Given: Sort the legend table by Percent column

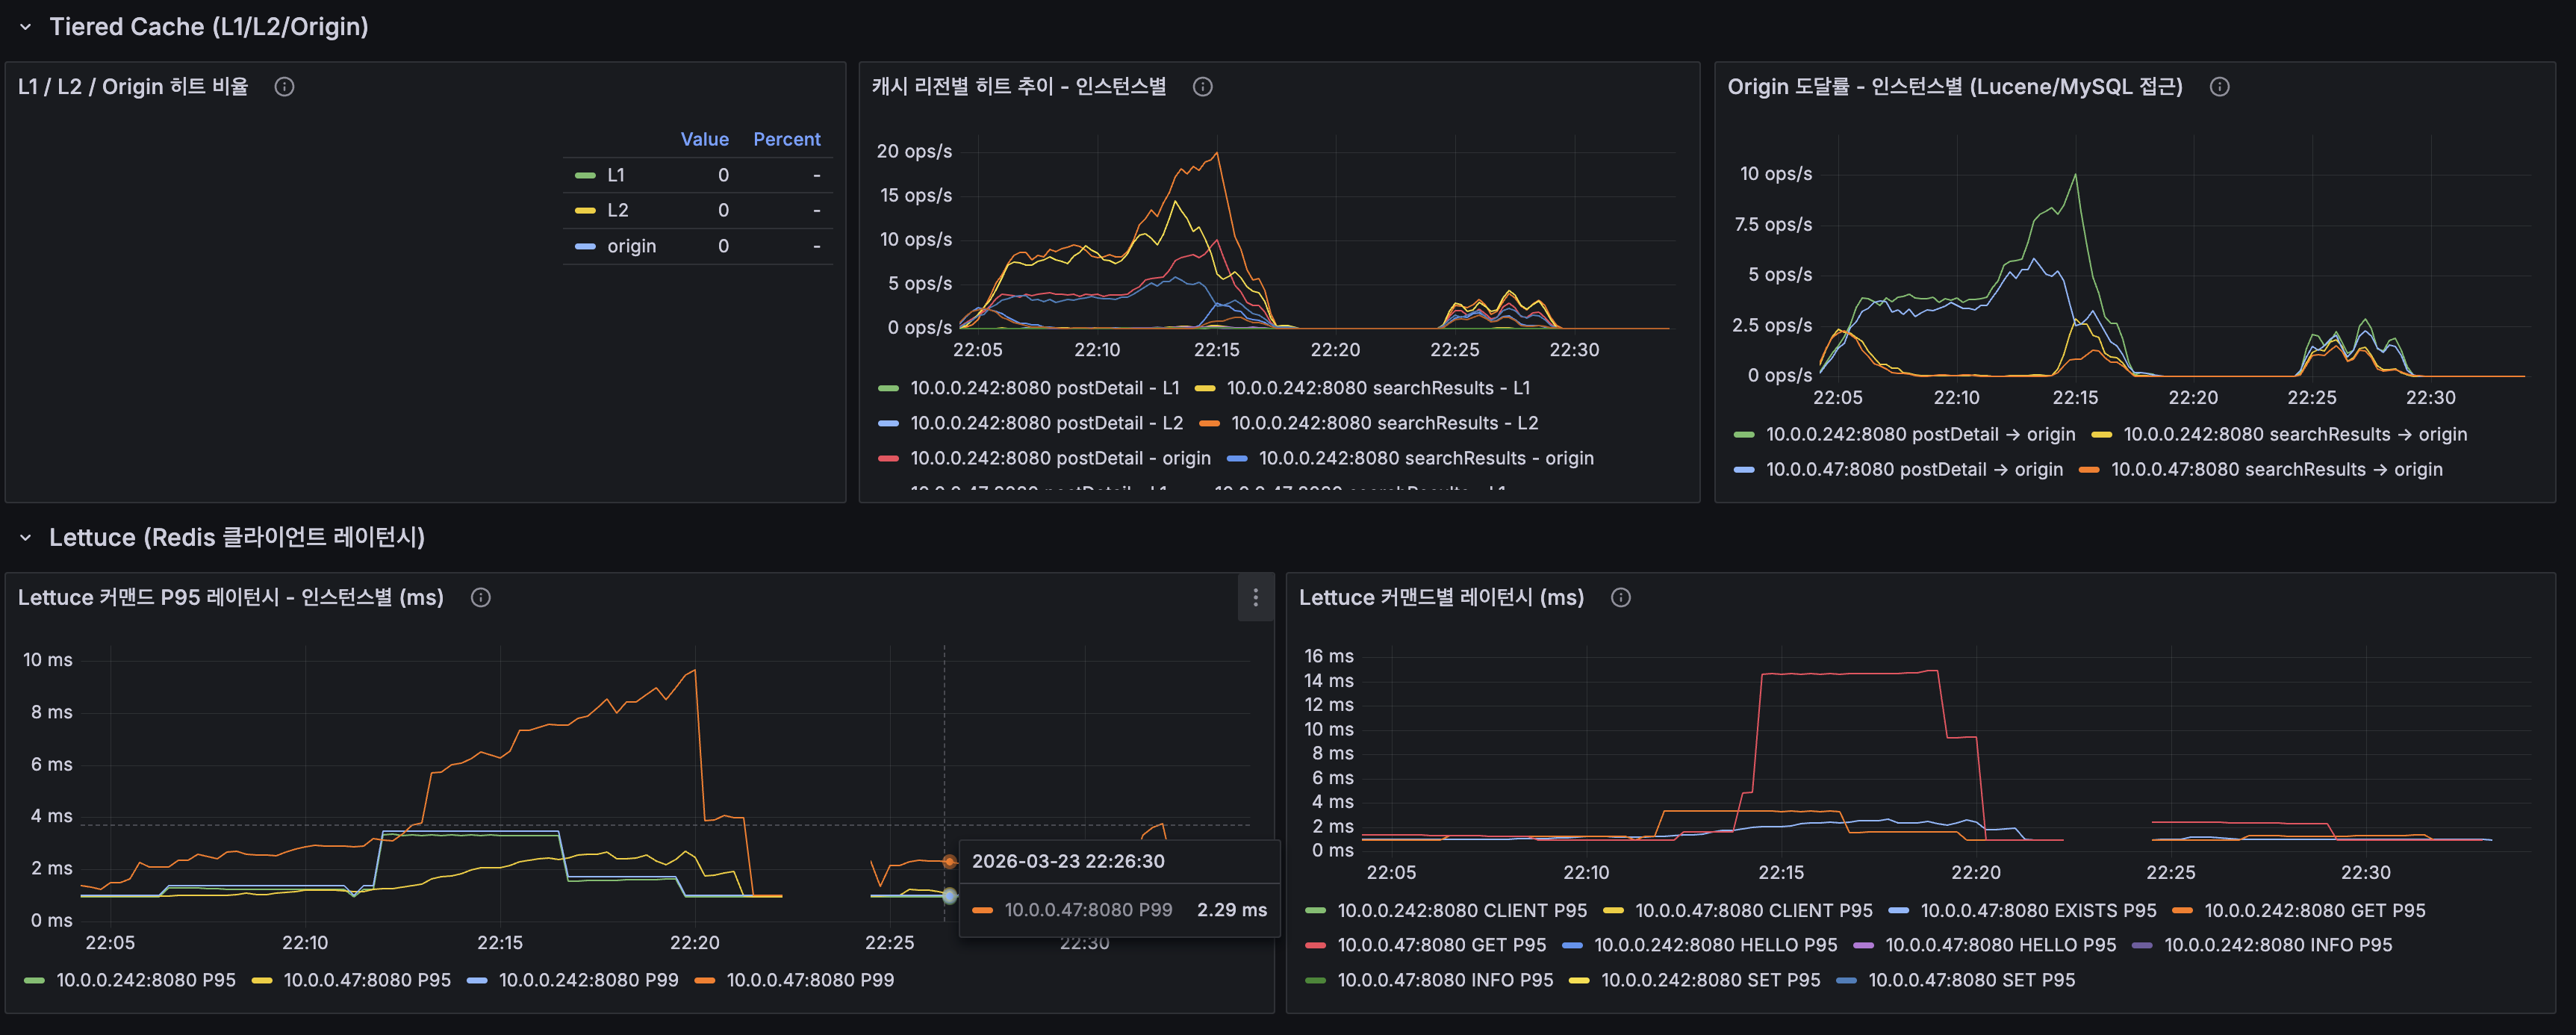Looking at the screenshot, I should [x=787, y=139].
